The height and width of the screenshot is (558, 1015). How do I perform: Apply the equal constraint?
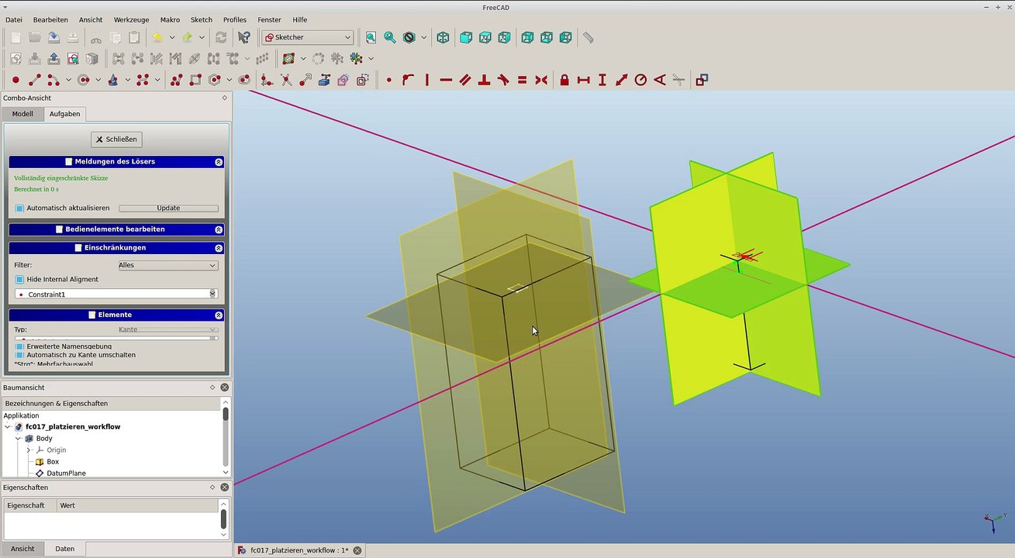click(x=522, y=80)
